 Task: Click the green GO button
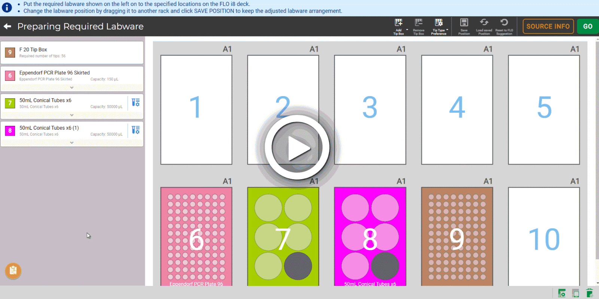pos(588,26)
